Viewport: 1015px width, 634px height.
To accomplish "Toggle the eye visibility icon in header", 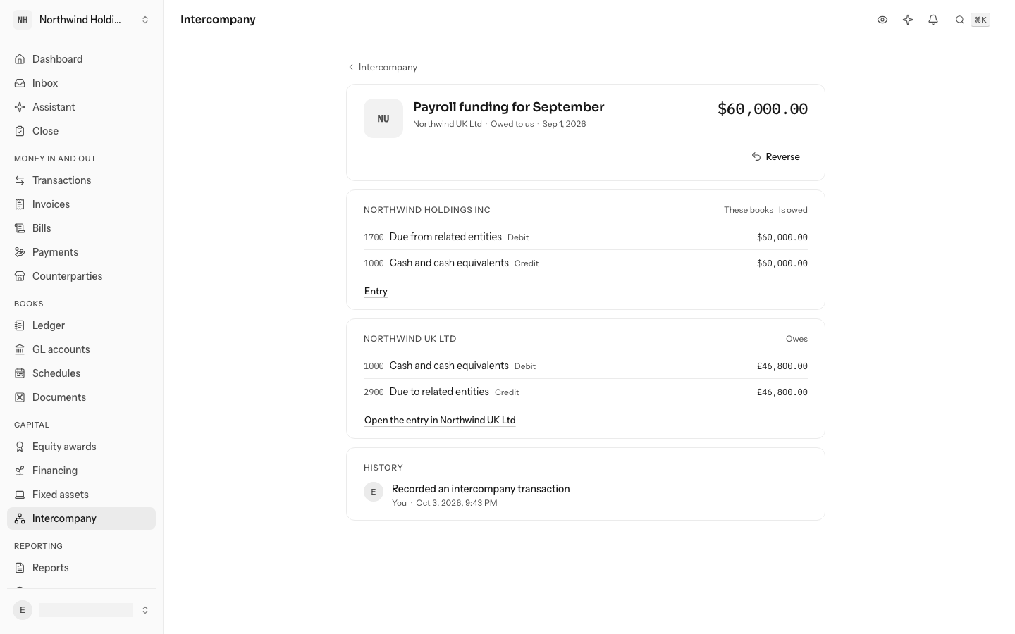I will point(882,20).
